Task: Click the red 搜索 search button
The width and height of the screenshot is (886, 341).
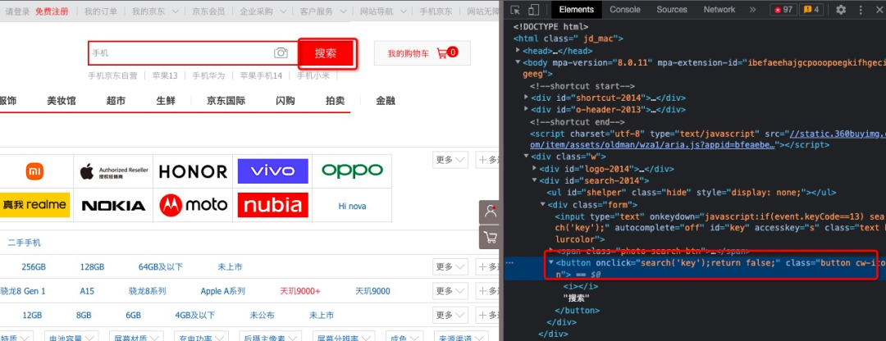Action: pyautogui.click(x=326, y=53)
